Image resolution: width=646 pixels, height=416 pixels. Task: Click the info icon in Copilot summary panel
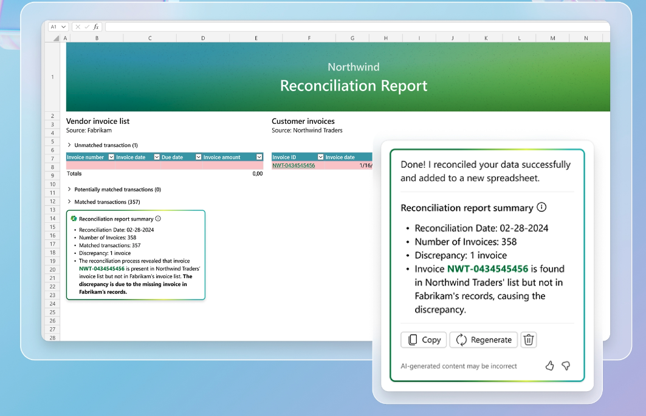click(541, 207)
